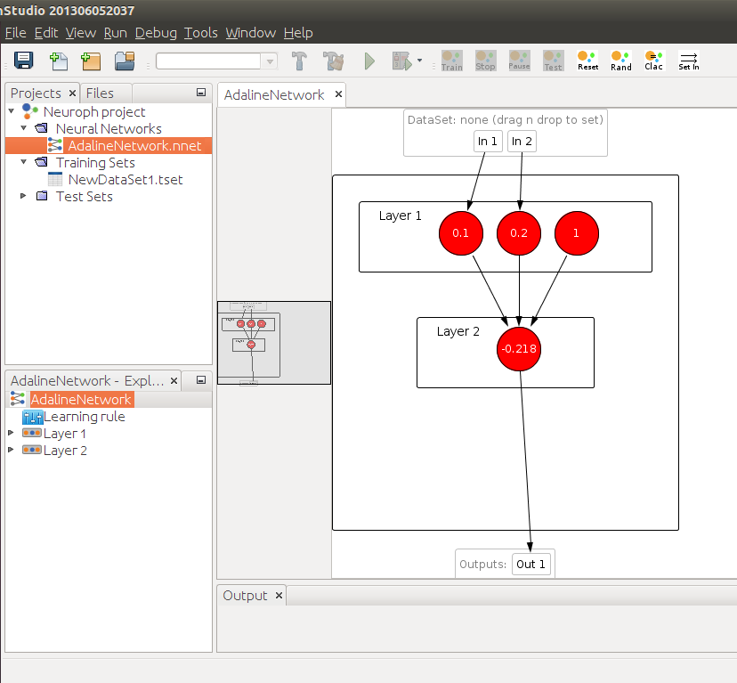Collapse the Neural Networks tree folder
Image resolution: width=737 pixels, height=683 pixels.
click(x=24, y=128)
